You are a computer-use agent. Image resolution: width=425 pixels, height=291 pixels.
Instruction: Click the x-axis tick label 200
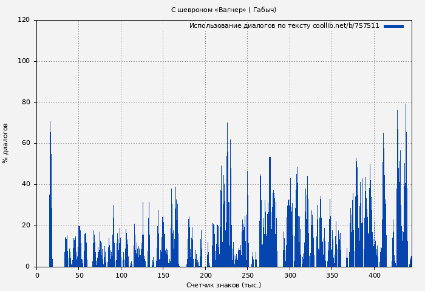tap(206, 275)
